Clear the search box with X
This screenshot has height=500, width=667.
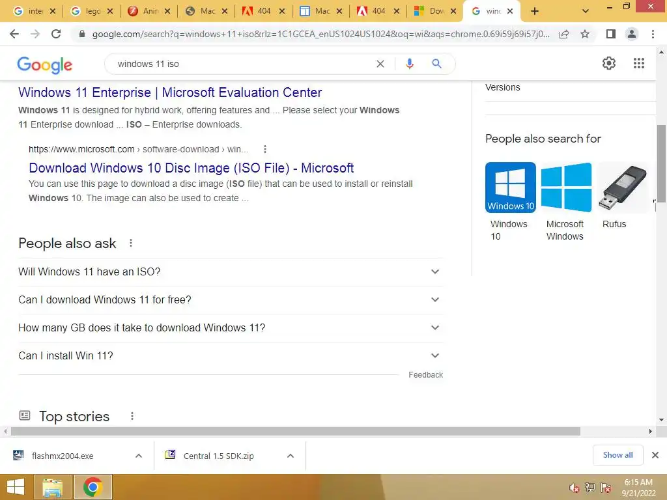[x=380, y=64]
